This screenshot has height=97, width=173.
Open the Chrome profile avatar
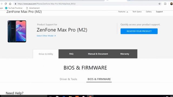[x=171, y=4]
